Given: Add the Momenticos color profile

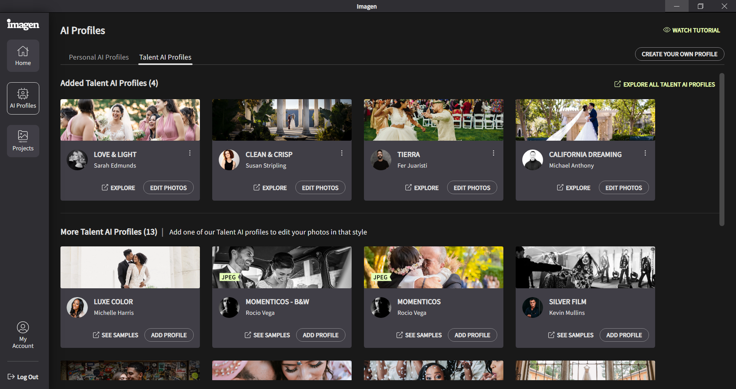Looking at the screenshot, I should pyautogui.click(x=472, y=335).
